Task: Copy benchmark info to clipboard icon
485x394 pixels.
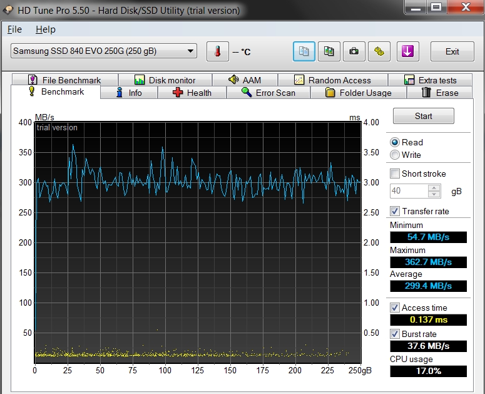Action: [304, 51]
